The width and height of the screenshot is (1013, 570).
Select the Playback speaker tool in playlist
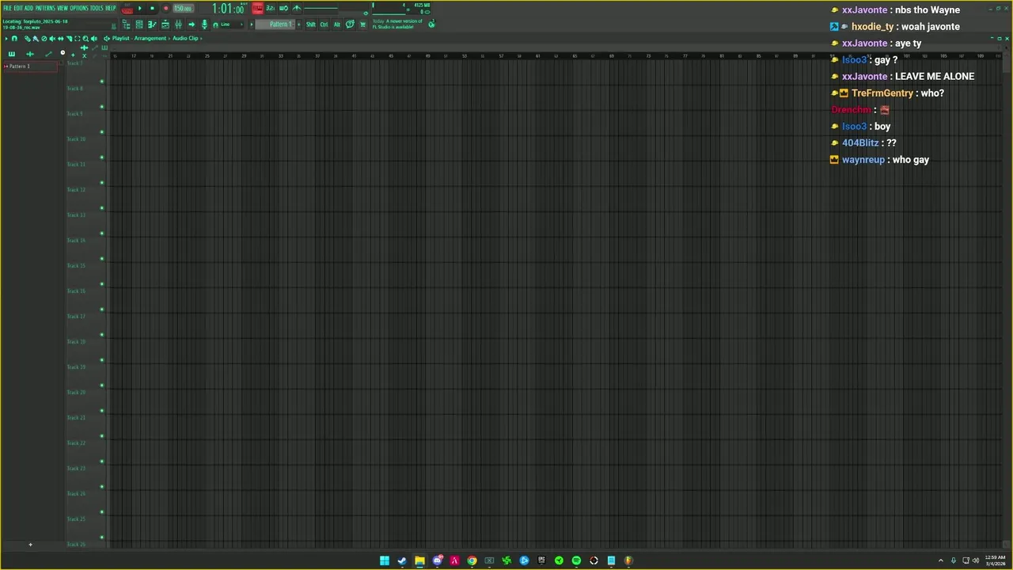[94, 38]
